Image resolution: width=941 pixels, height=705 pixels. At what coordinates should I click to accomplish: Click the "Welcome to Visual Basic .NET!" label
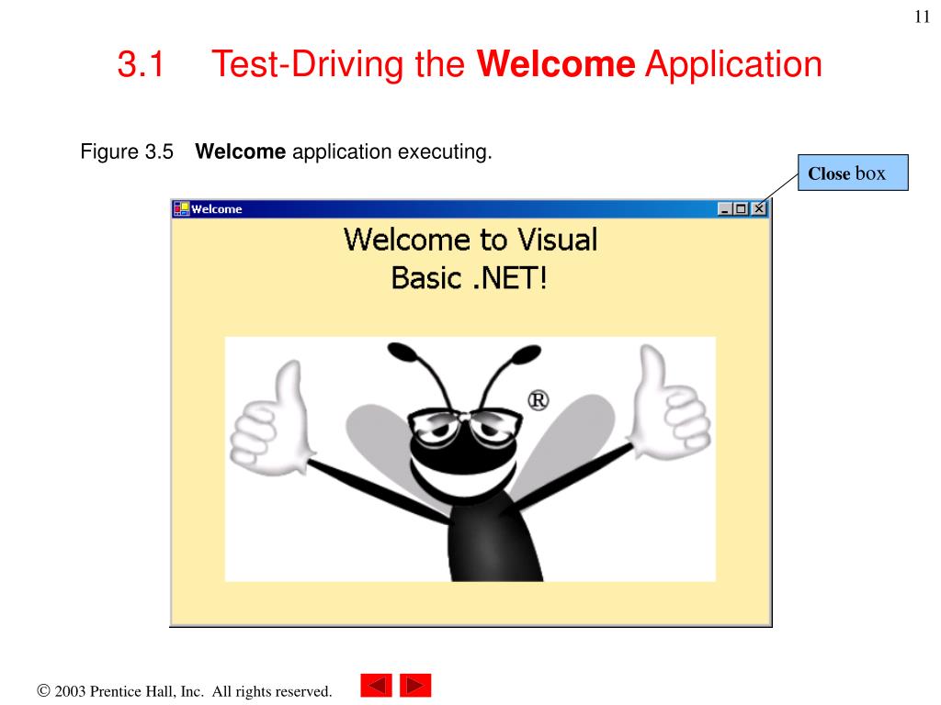[x=470, y=258]
